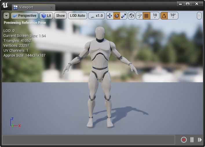Toggle rotation angle snapping

[x=164, y=16]
